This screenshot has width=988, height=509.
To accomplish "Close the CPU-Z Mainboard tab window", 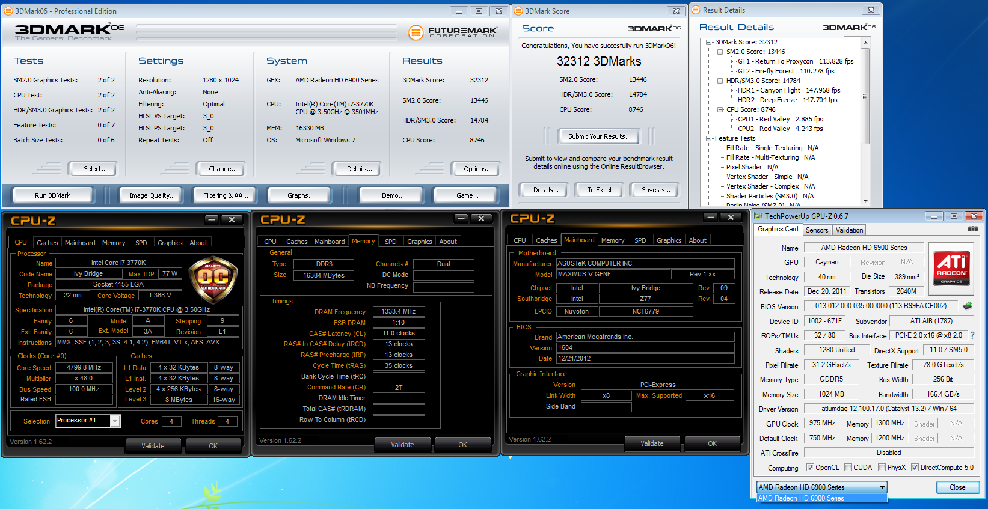I will tap(730, 217).
